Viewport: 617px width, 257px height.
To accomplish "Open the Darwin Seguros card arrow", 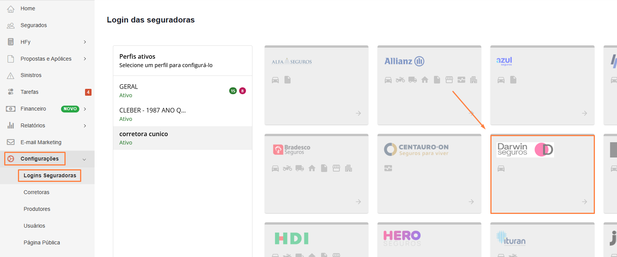I will coord(584,202).
